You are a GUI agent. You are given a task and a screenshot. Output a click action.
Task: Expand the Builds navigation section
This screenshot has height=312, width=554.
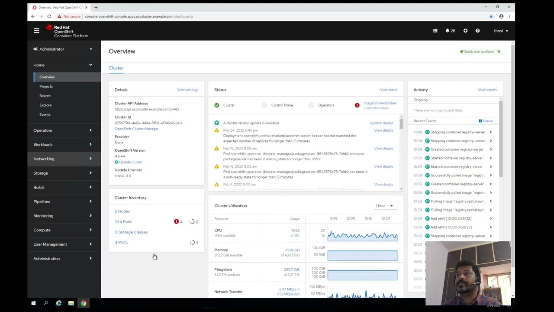click(x=63, y=188)
